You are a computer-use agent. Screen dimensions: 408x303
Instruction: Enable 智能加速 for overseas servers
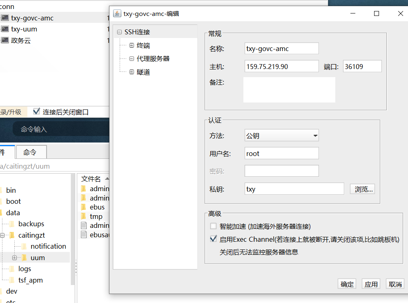213,225
